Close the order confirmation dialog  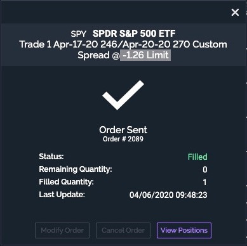(x=235, y=13)
